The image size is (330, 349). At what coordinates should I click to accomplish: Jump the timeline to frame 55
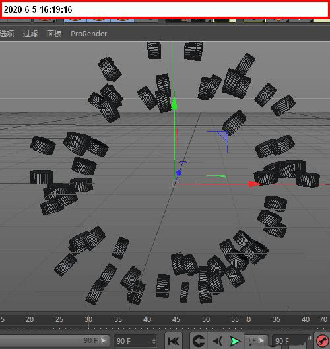(x=235, y=319)
